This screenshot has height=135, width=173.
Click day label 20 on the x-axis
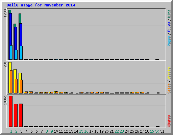[106, 131]
